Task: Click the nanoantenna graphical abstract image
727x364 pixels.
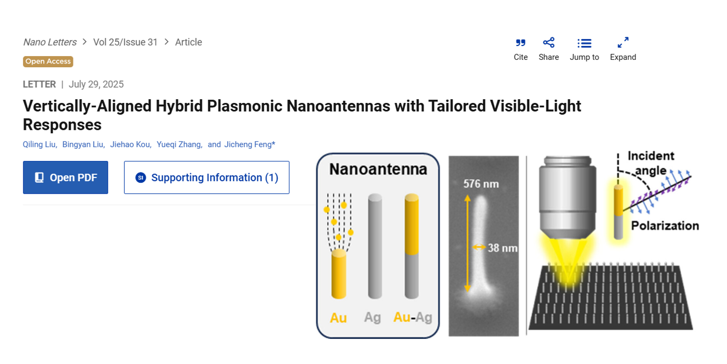Action: (508, 245)
